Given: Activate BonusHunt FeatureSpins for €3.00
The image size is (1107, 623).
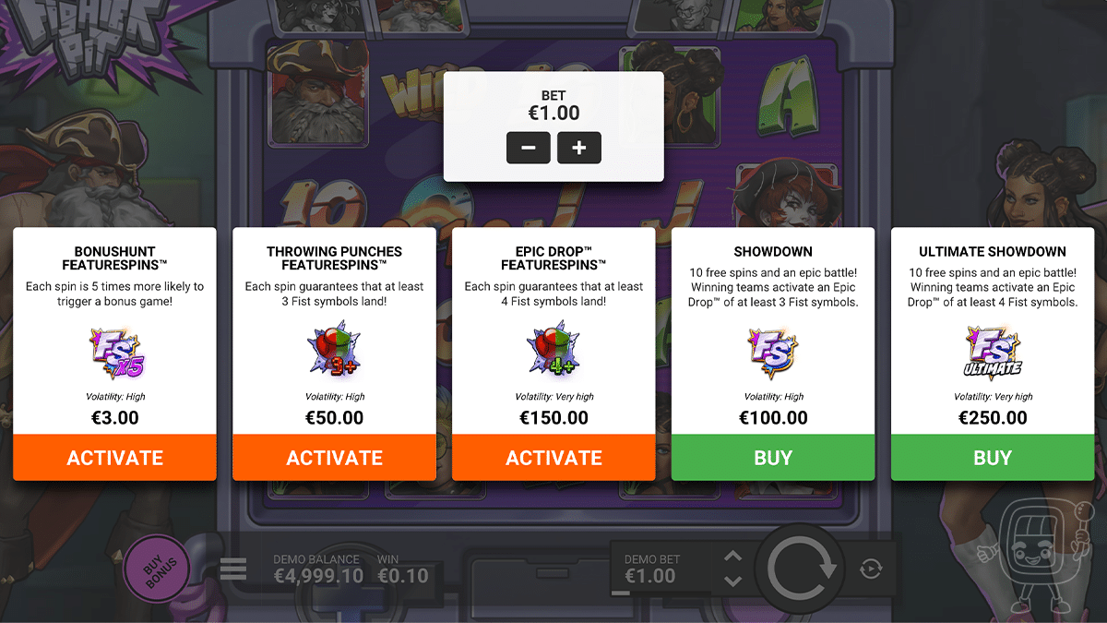Looking at the screenshot, I should point(114,458).
